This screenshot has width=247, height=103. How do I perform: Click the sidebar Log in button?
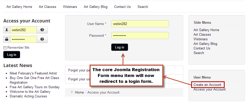[12, 55]
